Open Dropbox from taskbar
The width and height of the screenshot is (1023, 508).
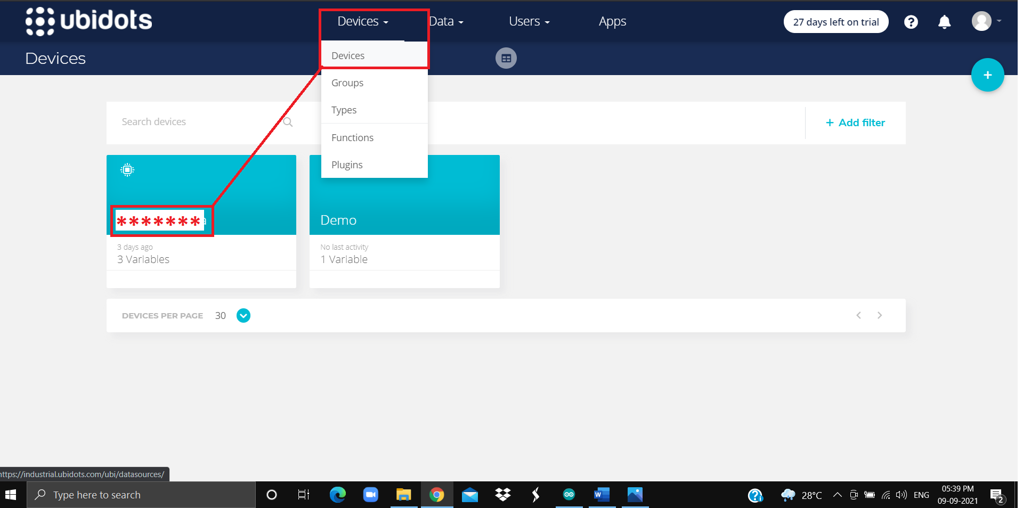503,495
